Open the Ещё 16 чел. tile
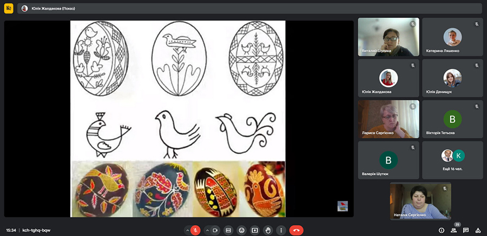This screenshot has height=236, width=487. (452, 160)
